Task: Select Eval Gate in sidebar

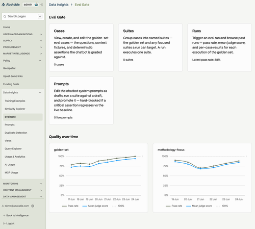Action: click(23, 117)
